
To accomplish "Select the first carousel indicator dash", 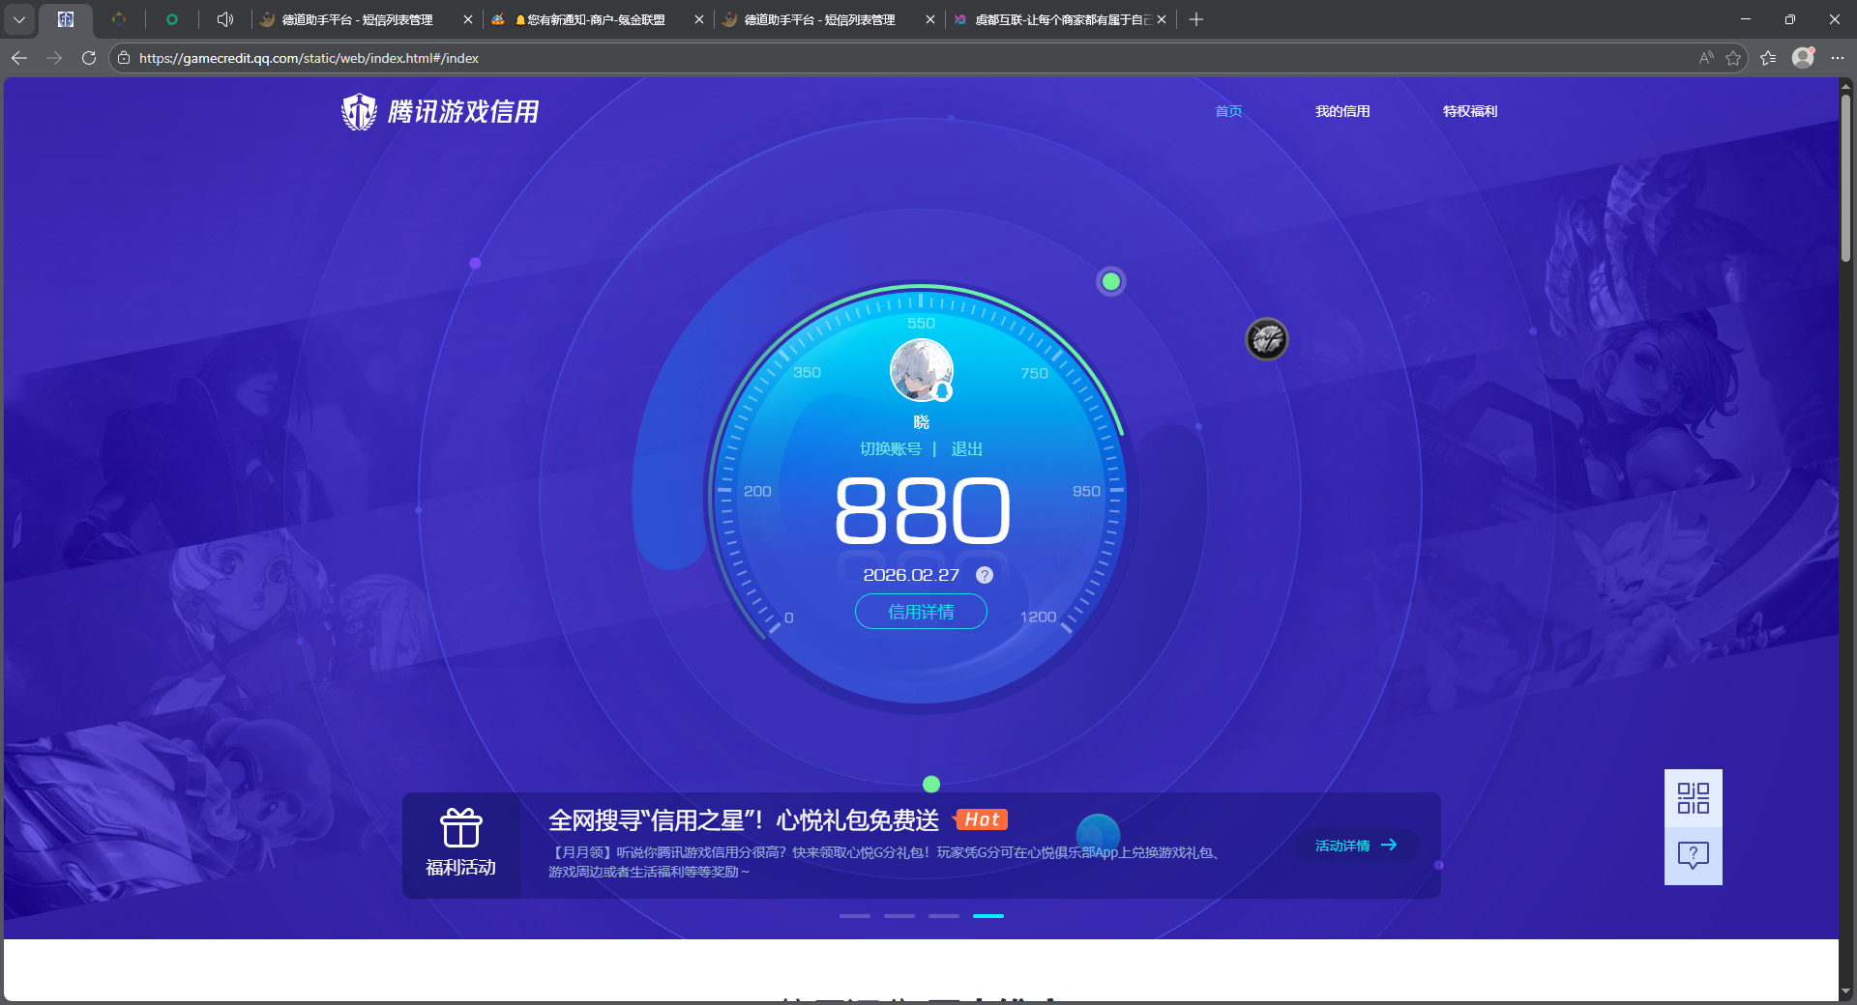I will [x=855, y=915].
